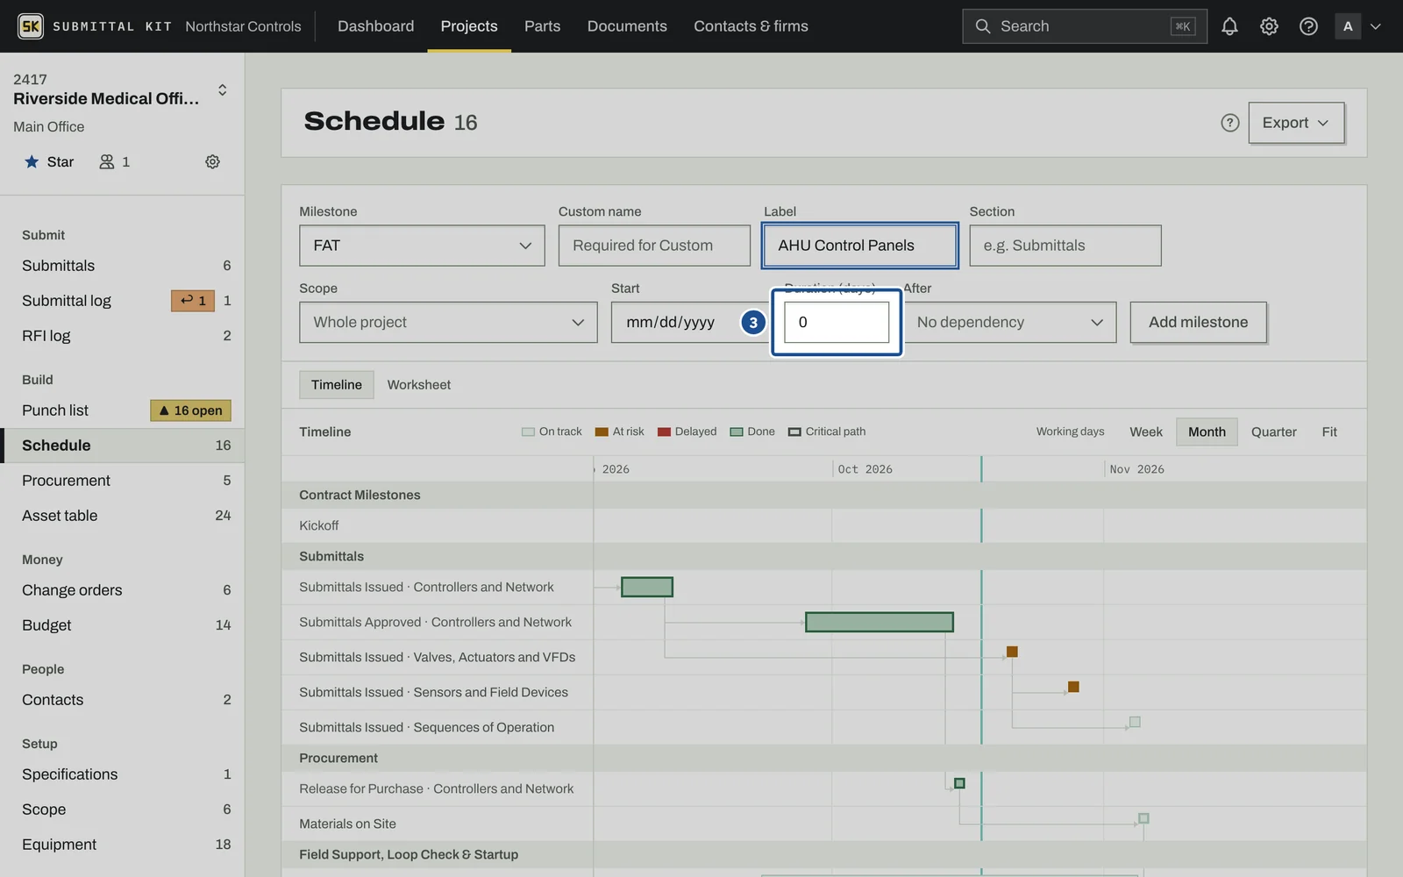Open the notifications bell
The image size is (1403, 877).
pyautogui.click(x=1229, y=26)
